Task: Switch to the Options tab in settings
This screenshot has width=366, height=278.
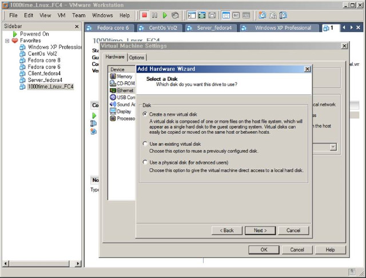Action: pos(137,57)
